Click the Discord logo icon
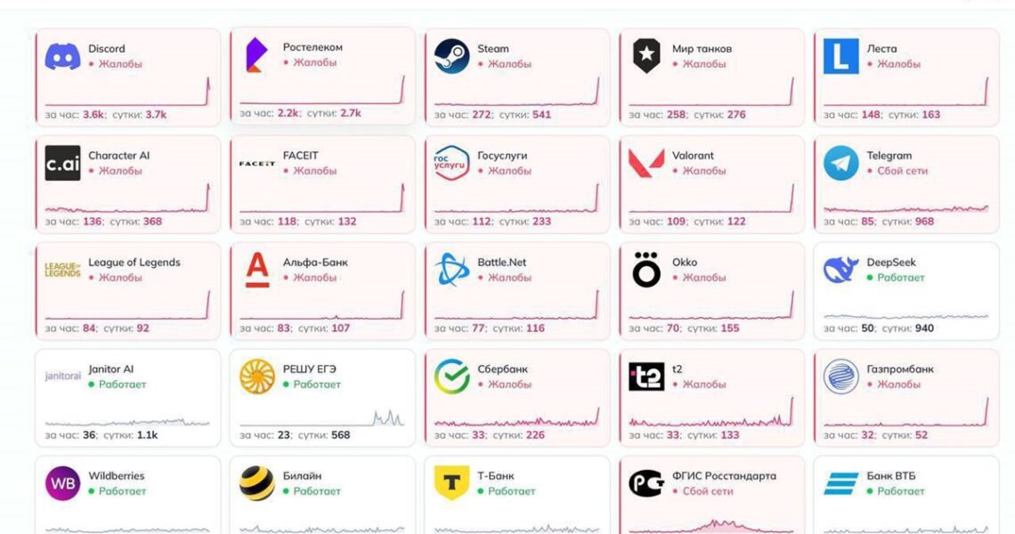 (x=62, y=57)
